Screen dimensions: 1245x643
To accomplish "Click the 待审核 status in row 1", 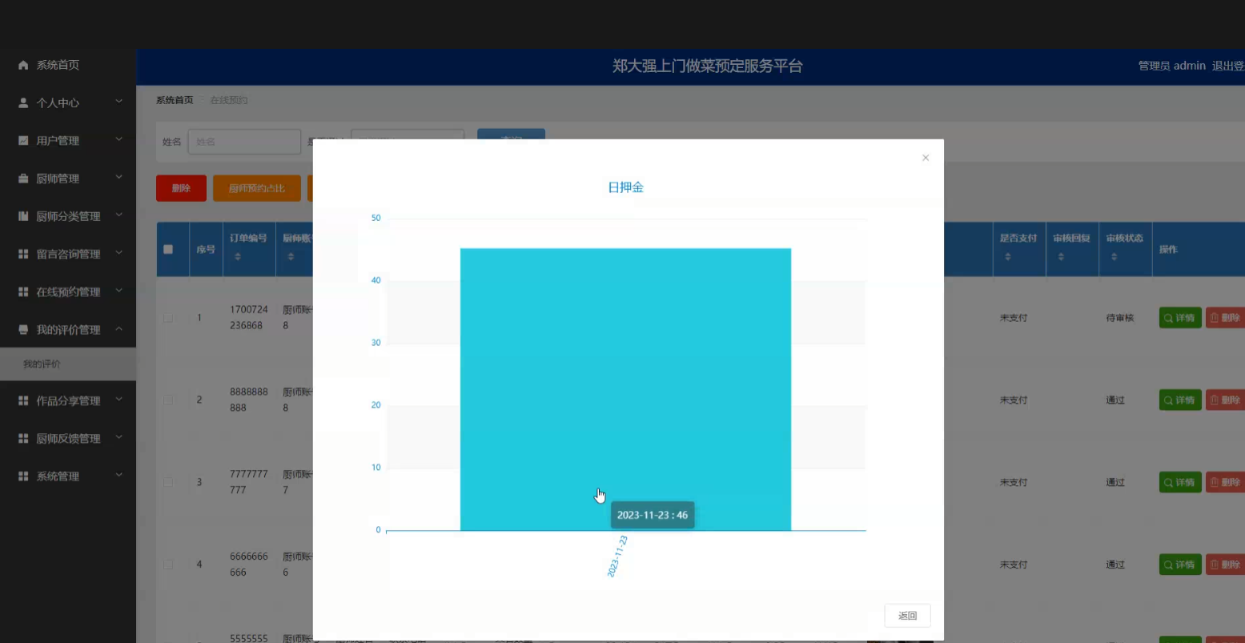I will pyautogui.click(x=1120, y=318).
